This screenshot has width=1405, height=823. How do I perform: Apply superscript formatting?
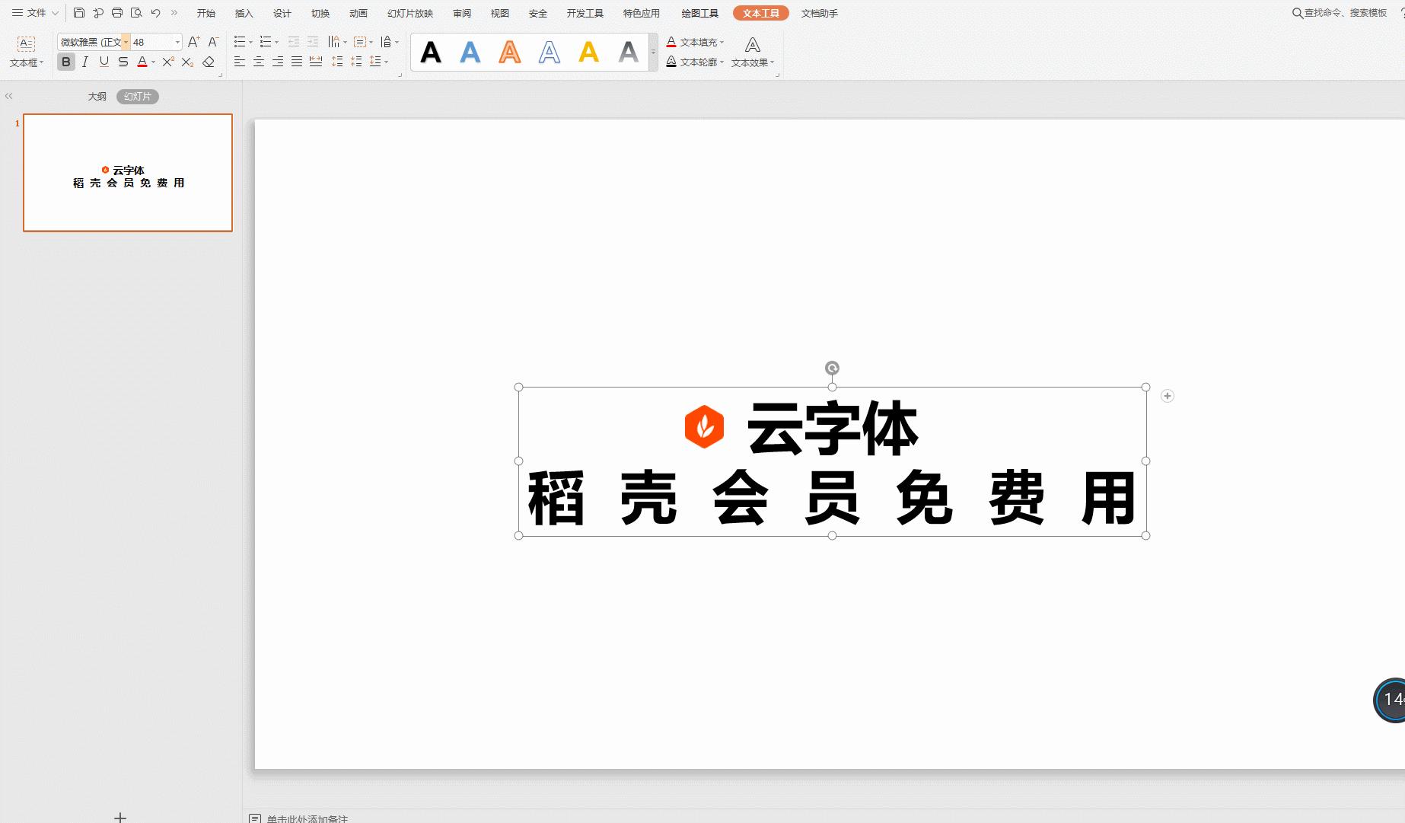pyautogui.click(x=167, y=62)
